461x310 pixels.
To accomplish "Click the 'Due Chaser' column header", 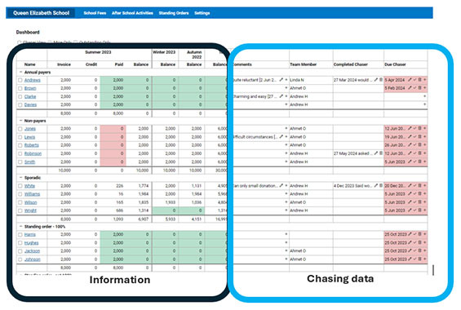I will 395,64.
